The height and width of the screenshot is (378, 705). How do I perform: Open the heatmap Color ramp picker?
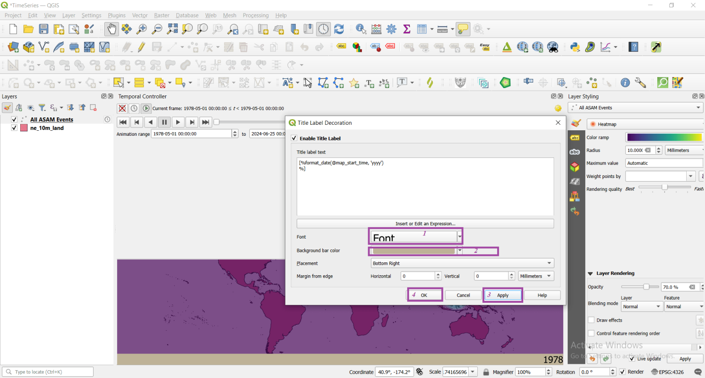coord(664,137)
